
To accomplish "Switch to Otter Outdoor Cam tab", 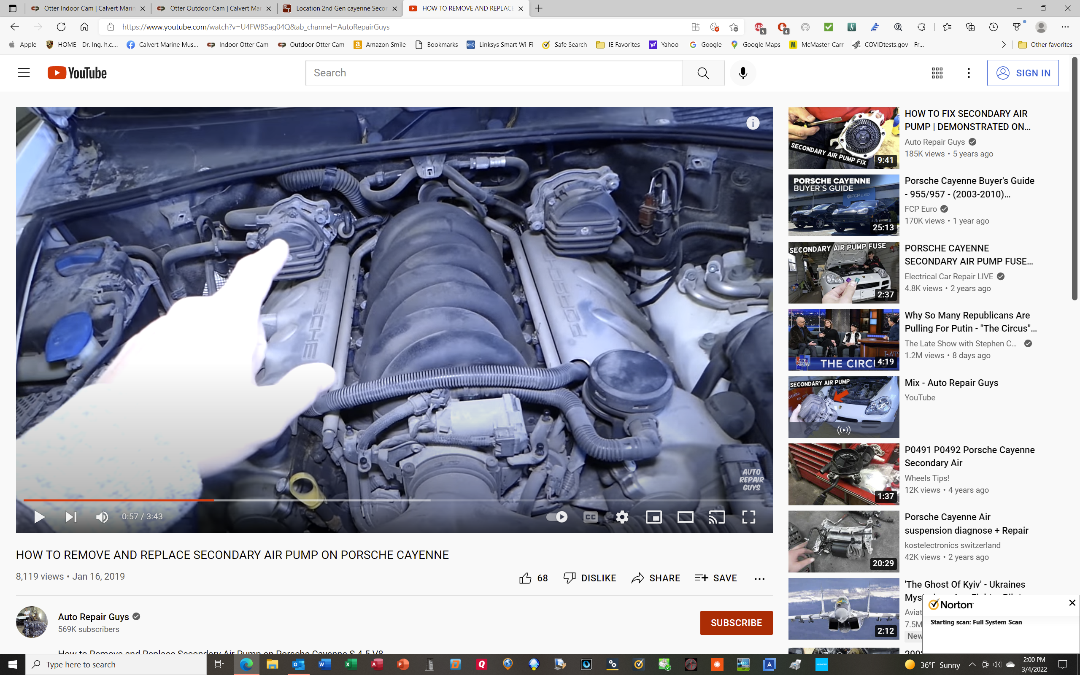I will (214, 8).
